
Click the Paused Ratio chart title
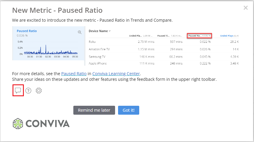click(x=27, y=31)
